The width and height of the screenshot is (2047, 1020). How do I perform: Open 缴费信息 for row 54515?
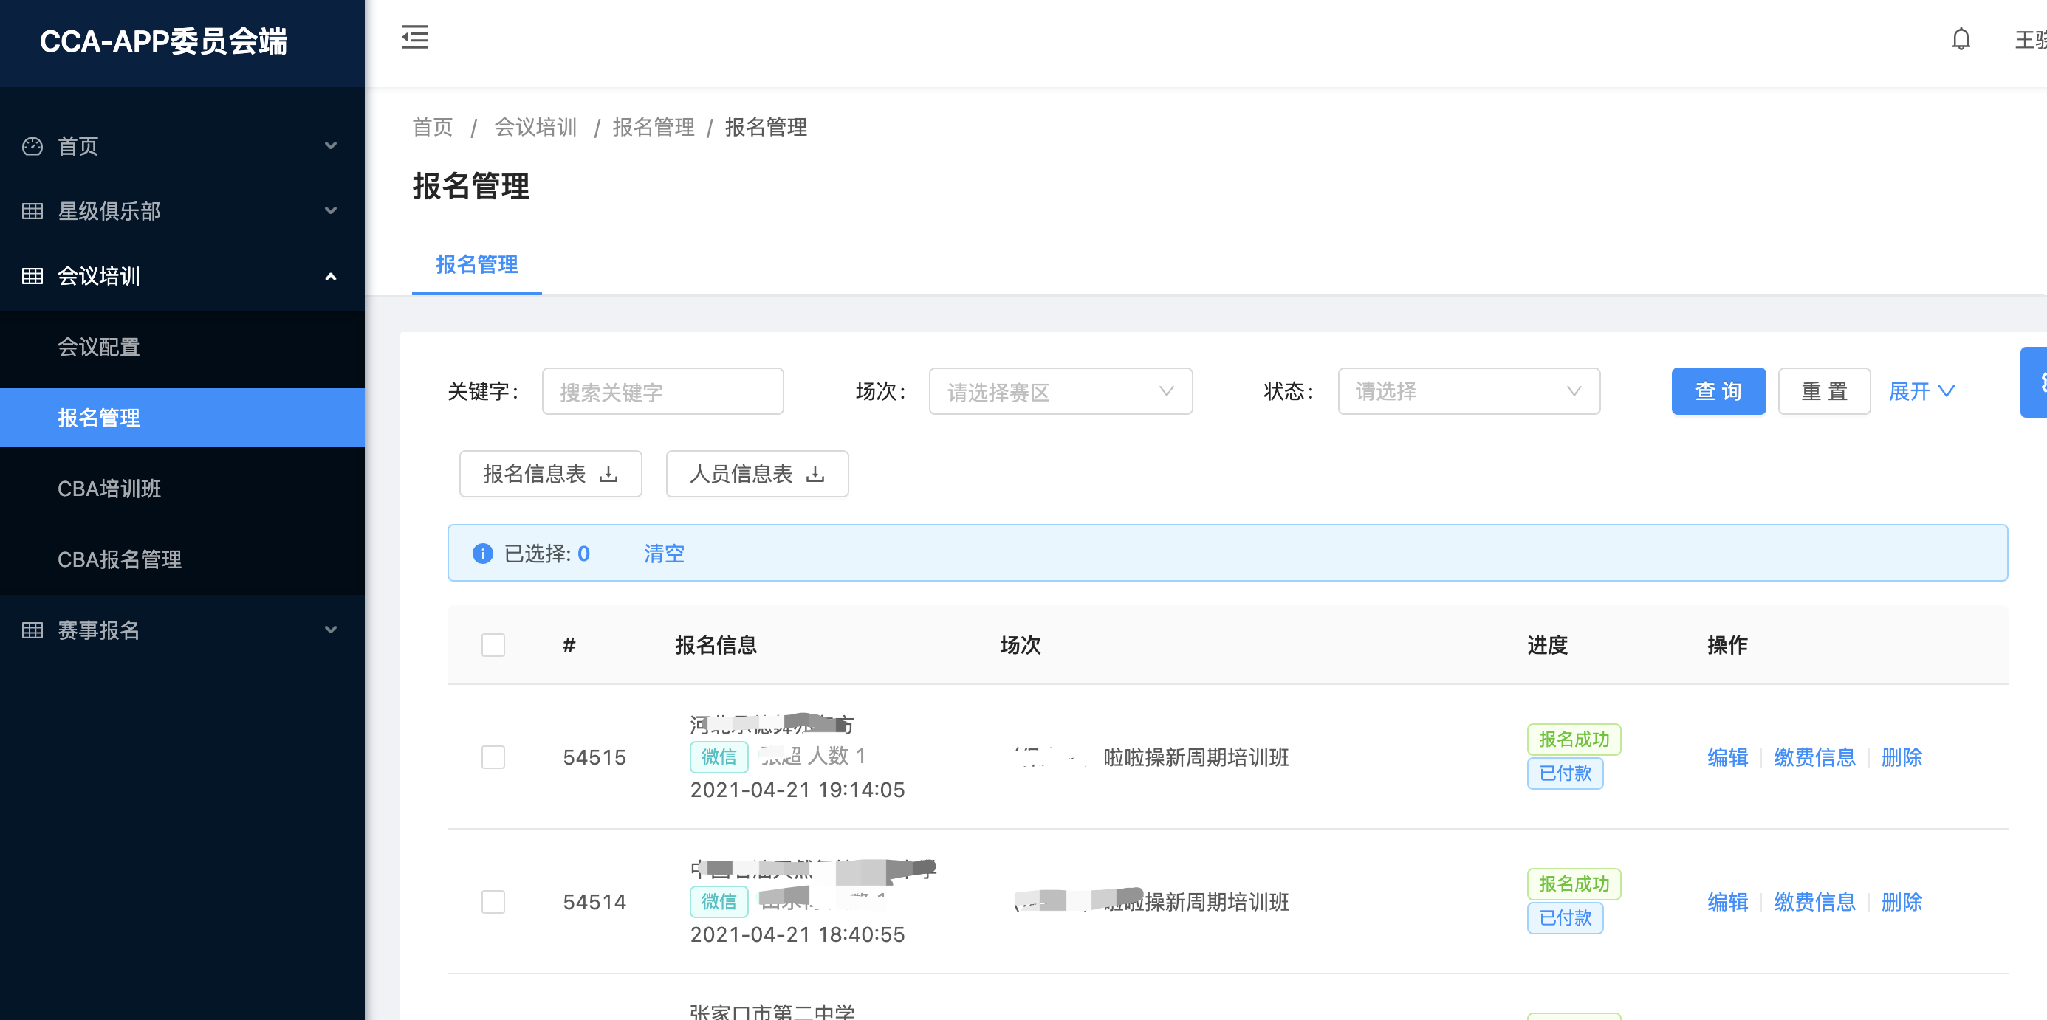(x=1815, y=757)
